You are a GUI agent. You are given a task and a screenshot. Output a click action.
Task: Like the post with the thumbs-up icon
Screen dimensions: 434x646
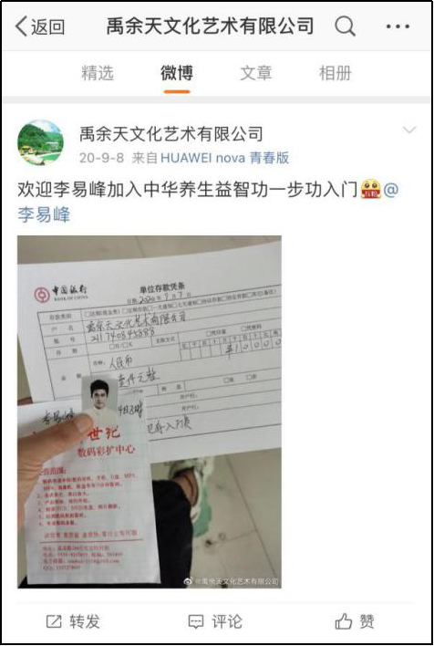[344, 620]
